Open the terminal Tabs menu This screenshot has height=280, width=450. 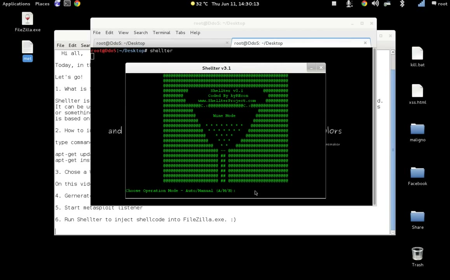point(180,32)
